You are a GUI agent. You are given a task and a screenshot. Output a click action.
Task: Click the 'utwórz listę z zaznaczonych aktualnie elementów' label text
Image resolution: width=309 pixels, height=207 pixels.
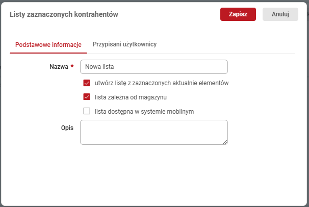click(x=161, y=83)
